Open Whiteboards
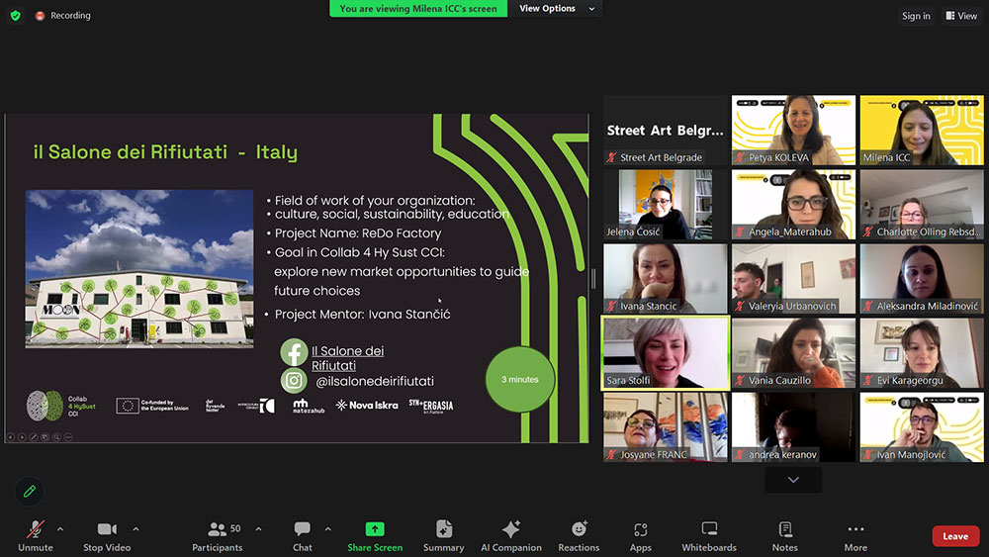This screenshot has height=557, width=989. click(708, 535)
